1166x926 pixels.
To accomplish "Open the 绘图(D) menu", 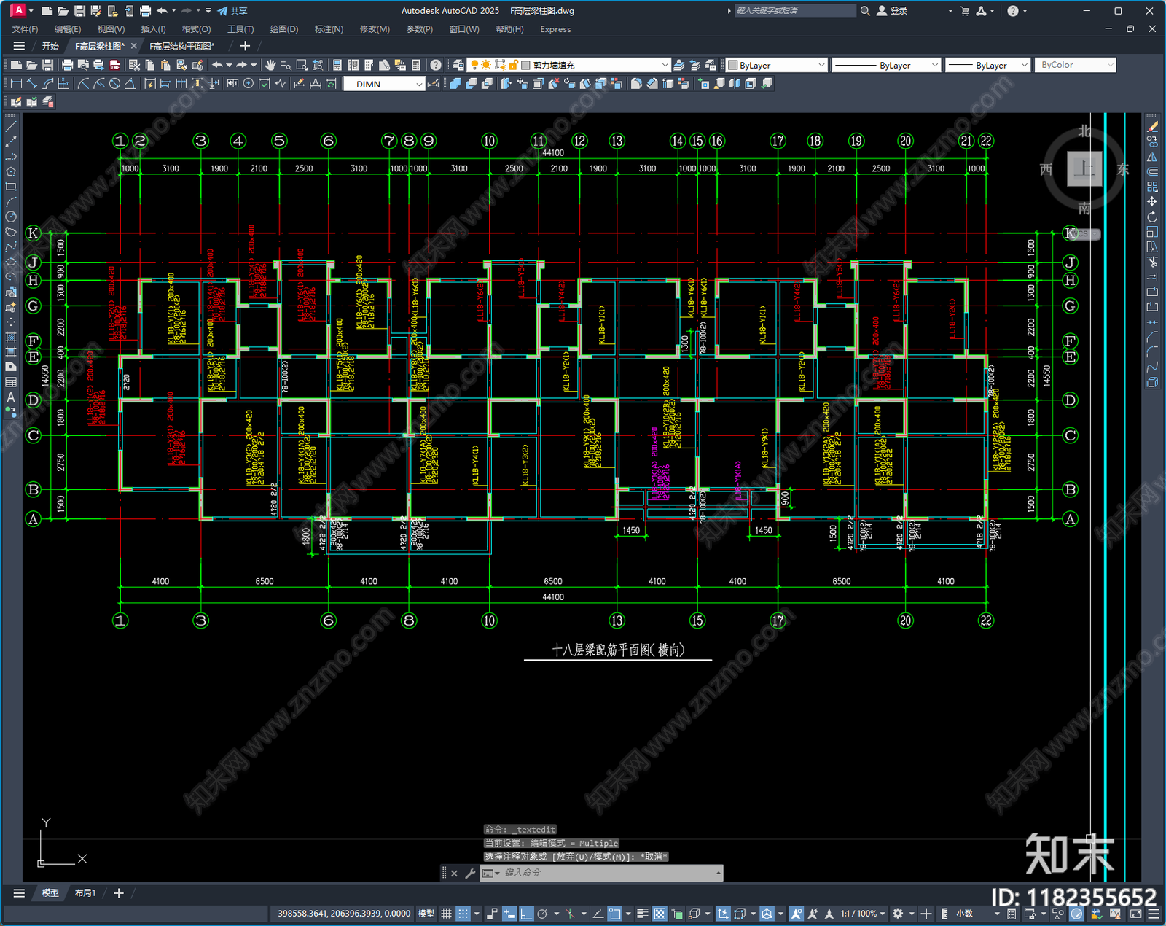I will [x=284, y=29].
